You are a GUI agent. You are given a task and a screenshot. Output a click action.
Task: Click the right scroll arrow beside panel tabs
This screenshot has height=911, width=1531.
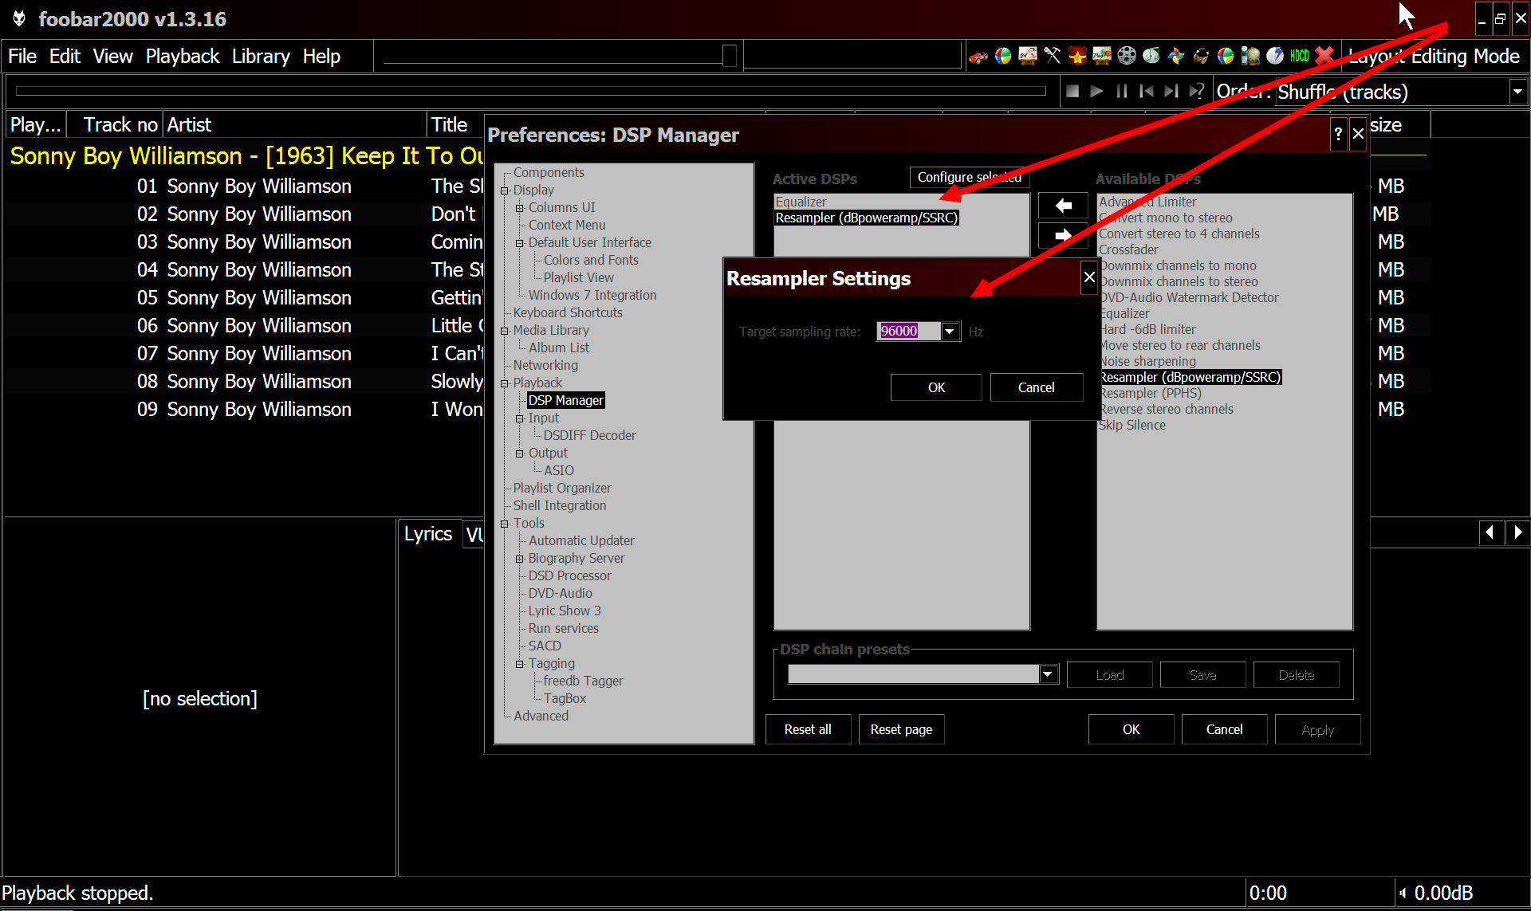1517,532
